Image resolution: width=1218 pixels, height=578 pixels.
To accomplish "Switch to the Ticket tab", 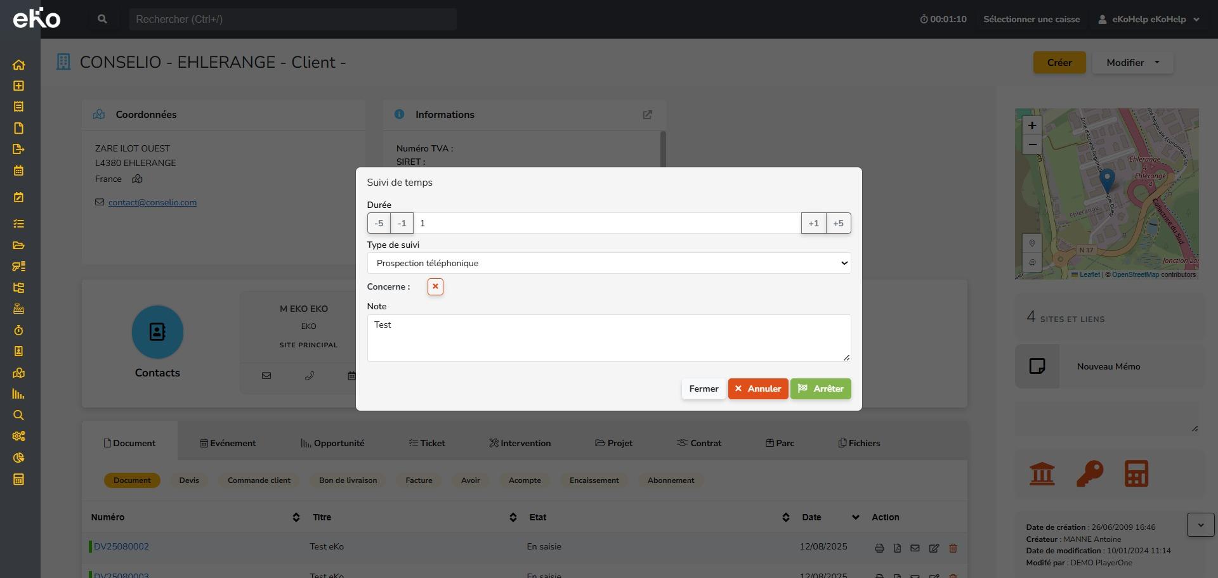I will click(427, 443).
